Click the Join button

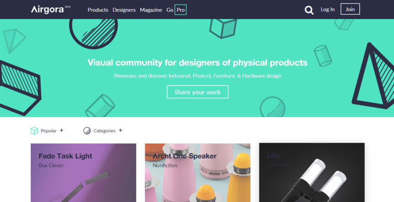click(x=350, y=9)
